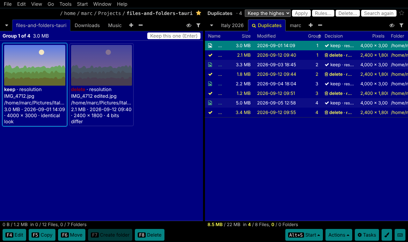Click the image file icon of the 2.2 MB row

pyautogui.click(x=210, y=84)
